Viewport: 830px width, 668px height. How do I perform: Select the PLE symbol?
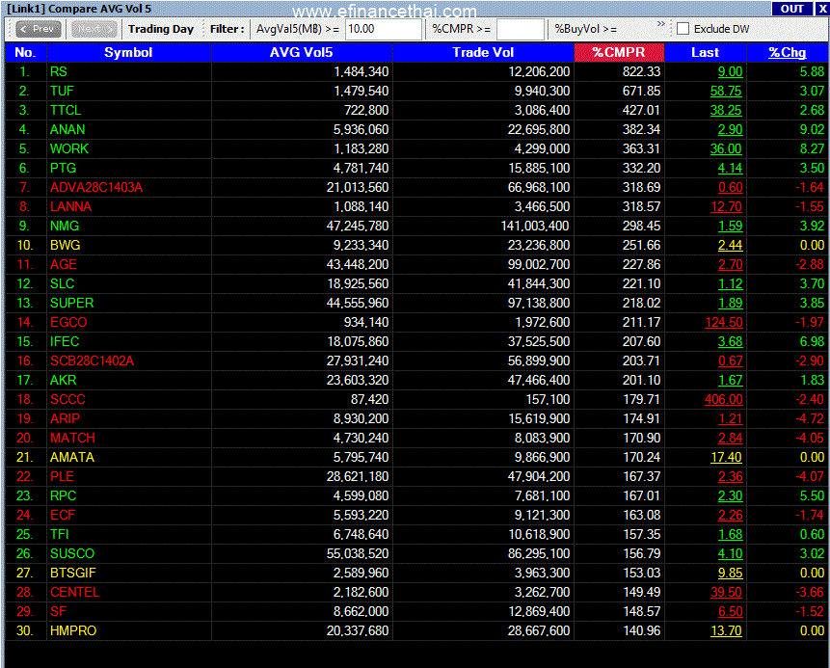point(62,476)
